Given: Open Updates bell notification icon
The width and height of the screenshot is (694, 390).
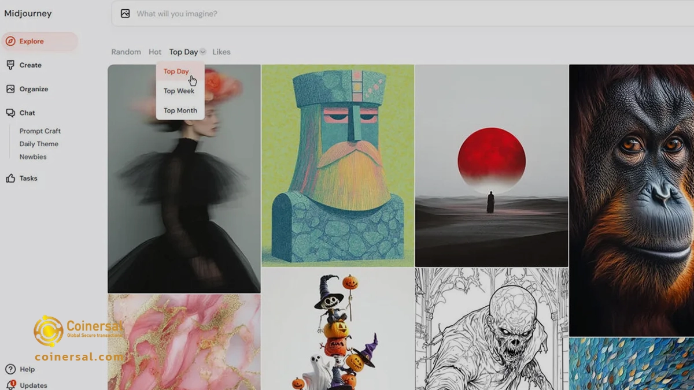Looking at the screenshot, I should click(10, 385).
